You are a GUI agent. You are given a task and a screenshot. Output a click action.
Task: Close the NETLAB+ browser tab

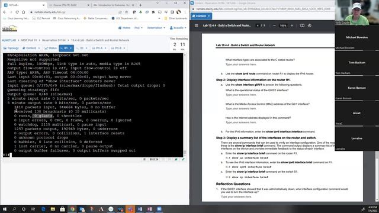click(x=43, y=5)
